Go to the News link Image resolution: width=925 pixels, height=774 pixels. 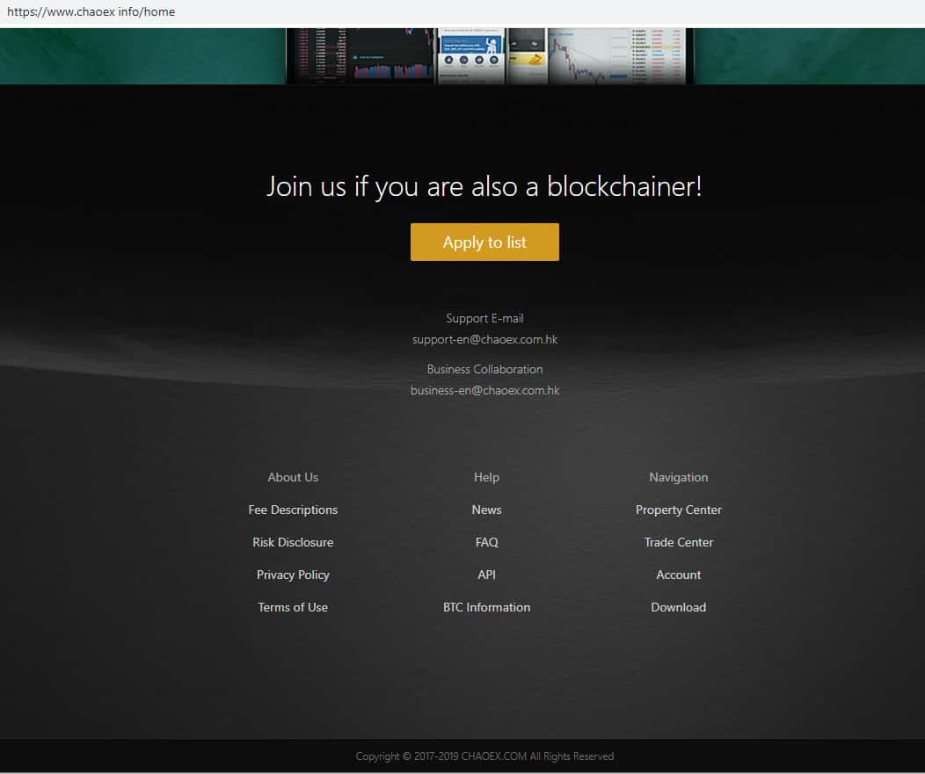pos(487,510)
